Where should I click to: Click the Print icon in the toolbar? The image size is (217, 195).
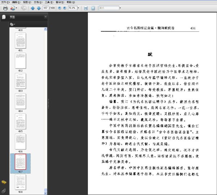tap(5, 8)
